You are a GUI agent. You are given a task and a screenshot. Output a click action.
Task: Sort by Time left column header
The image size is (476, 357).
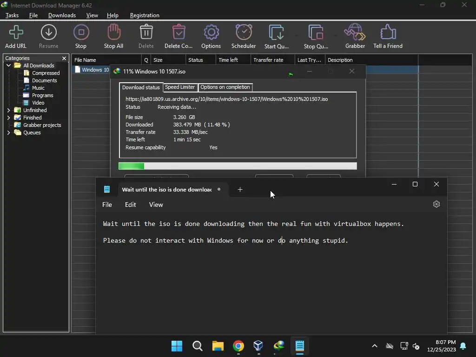click(233, 60)
